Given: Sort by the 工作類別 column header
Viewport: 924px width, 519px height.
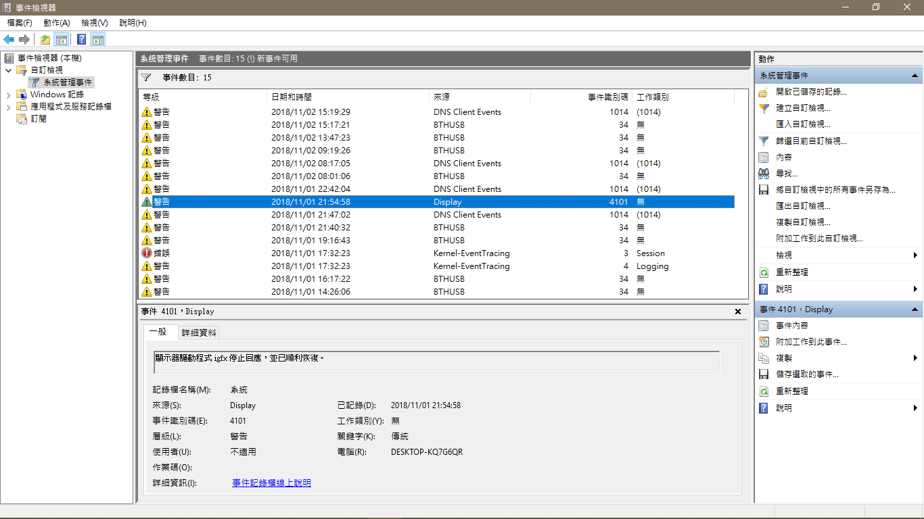Looking at the screenshot, I should pos(683,97).
